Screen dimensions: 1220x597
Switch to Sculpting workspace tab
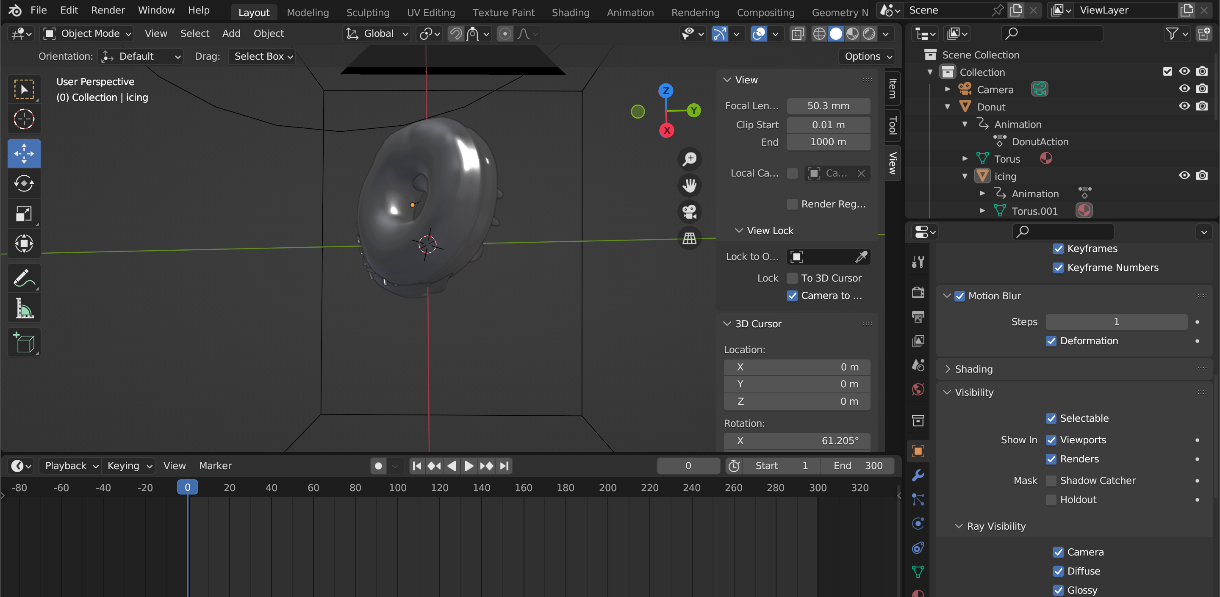(368, 12)
